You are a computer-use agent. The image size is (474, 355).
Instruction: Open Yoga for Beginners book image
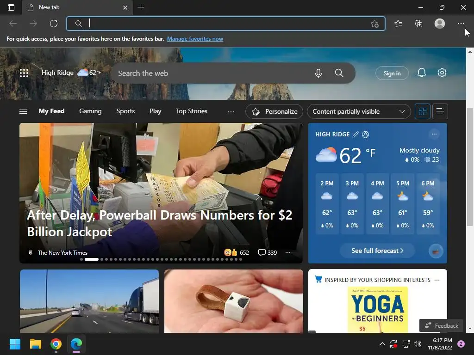[378, 309]
